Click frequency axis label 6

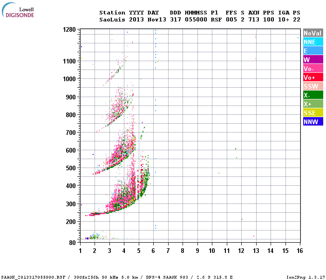[x=153, y=251]
